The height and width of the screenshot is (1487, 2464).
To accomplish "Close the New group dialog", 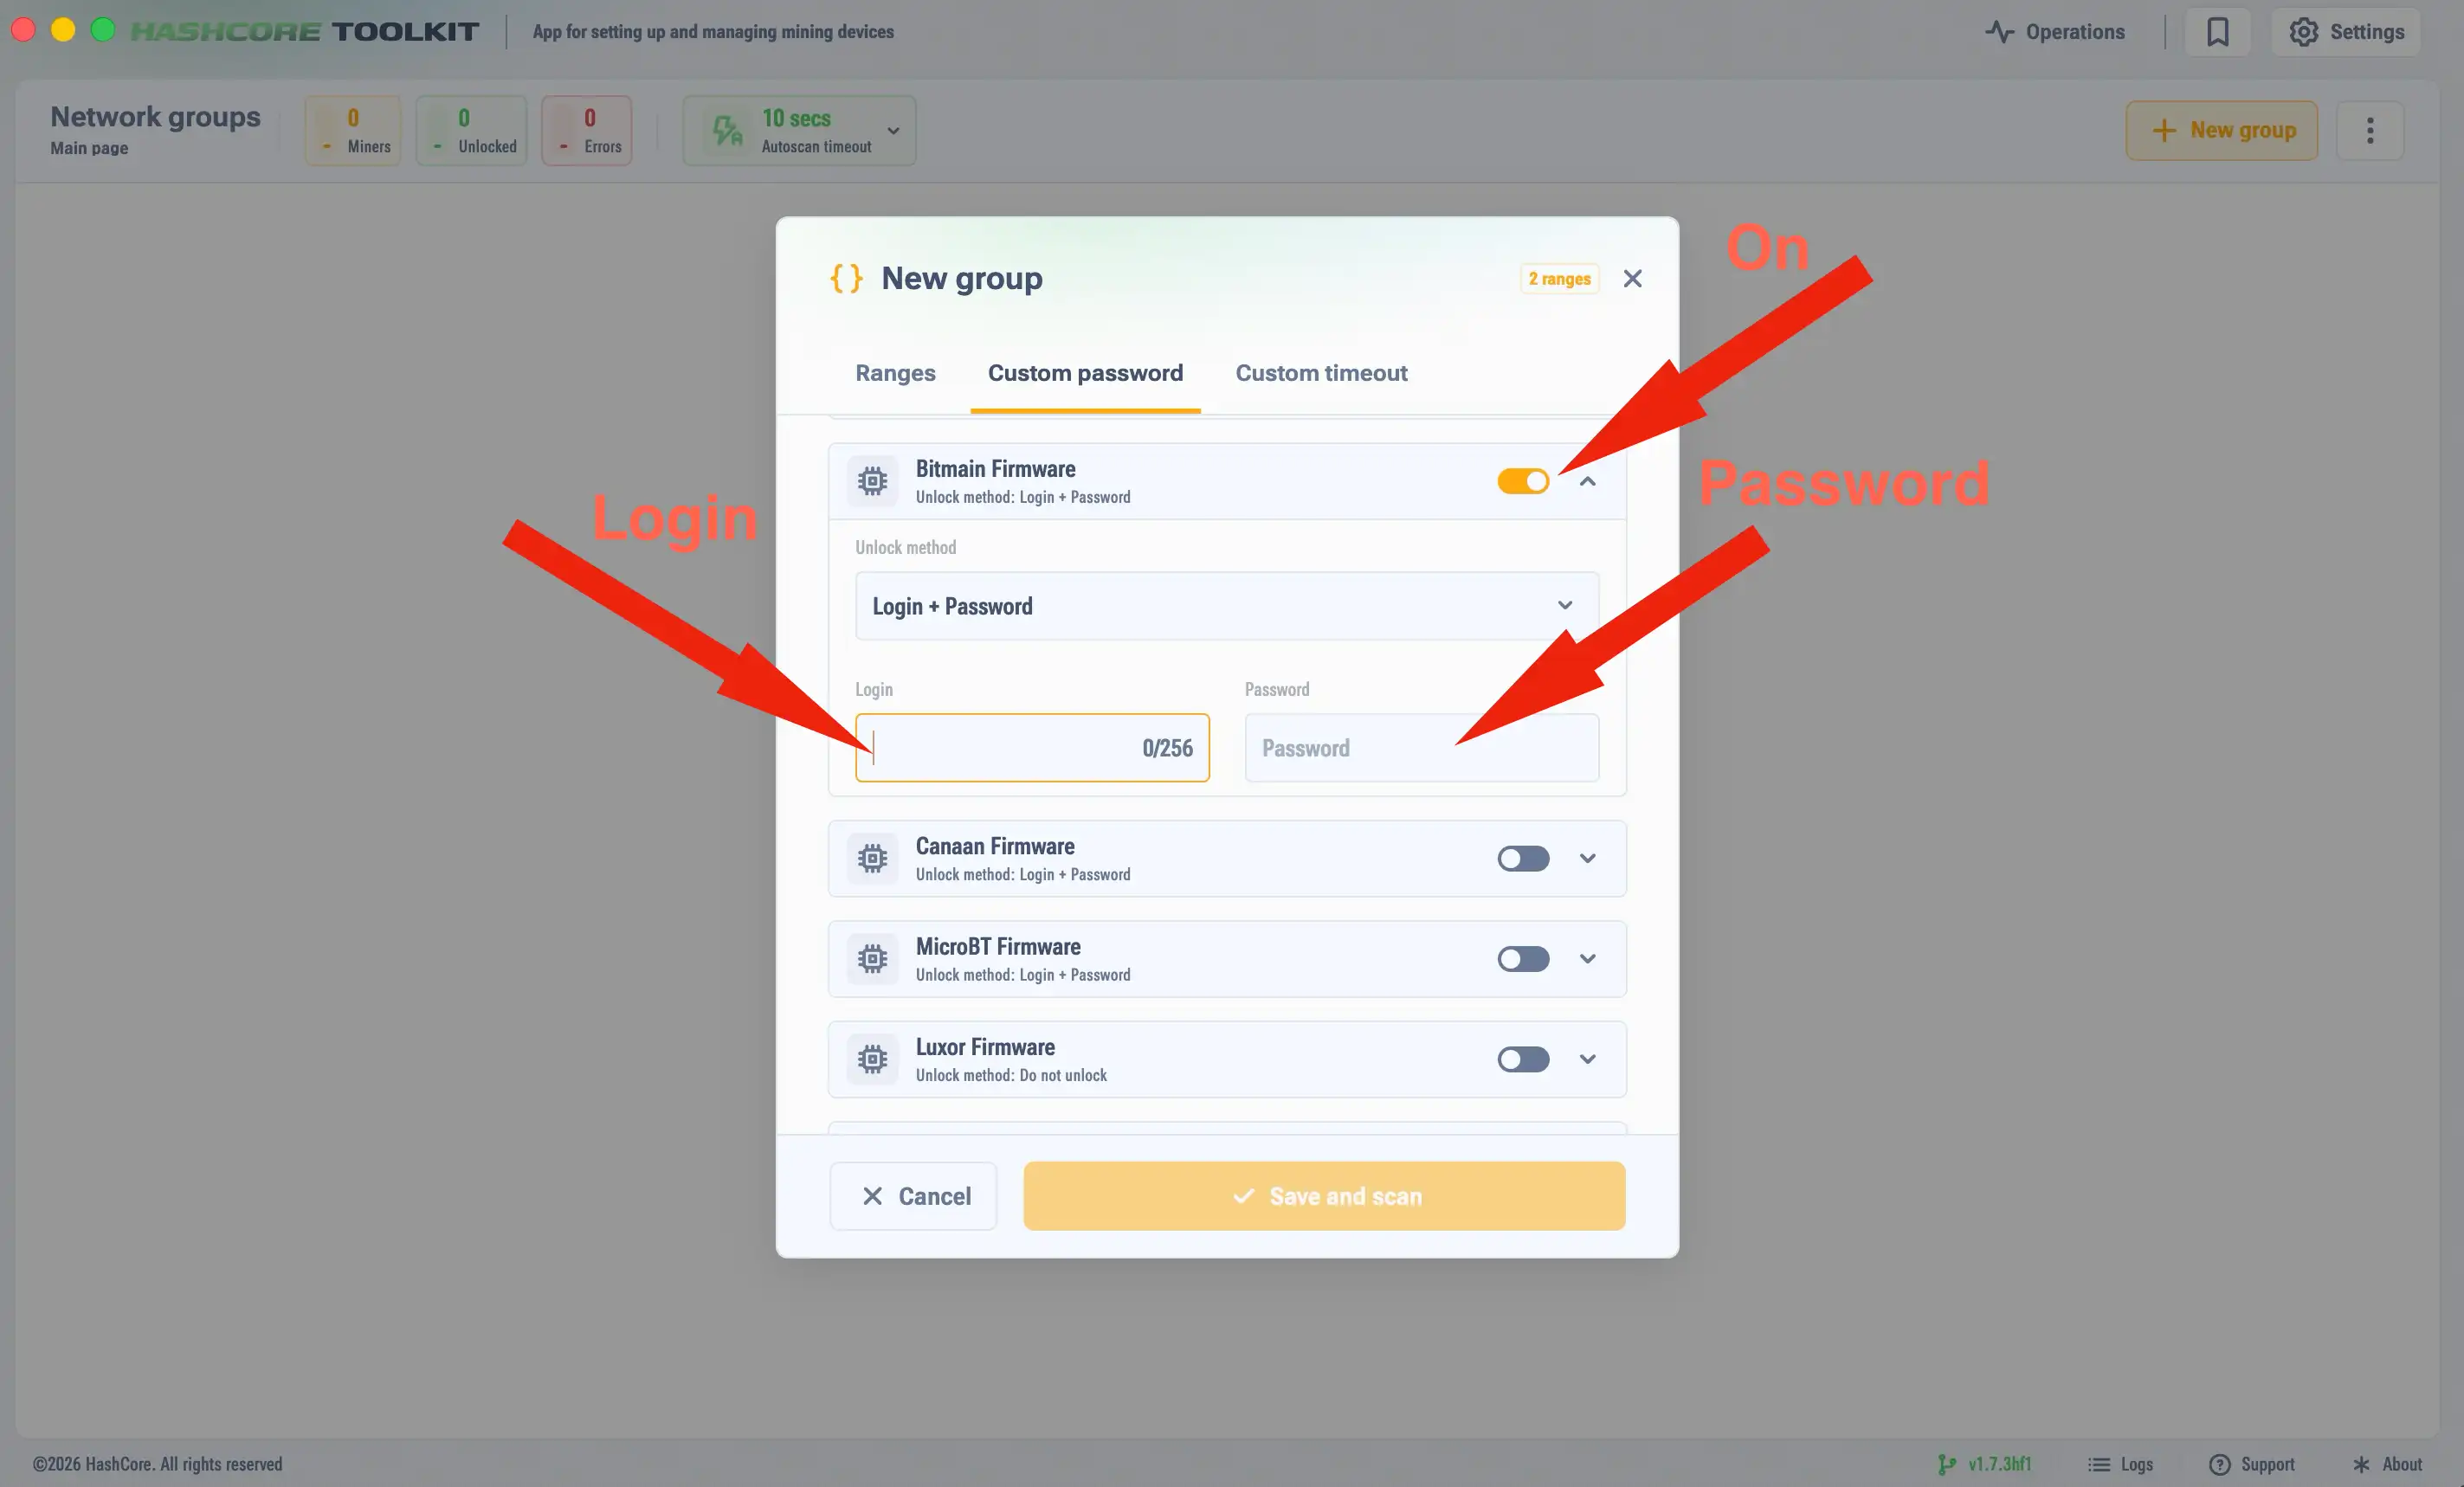I will 1632,278.
